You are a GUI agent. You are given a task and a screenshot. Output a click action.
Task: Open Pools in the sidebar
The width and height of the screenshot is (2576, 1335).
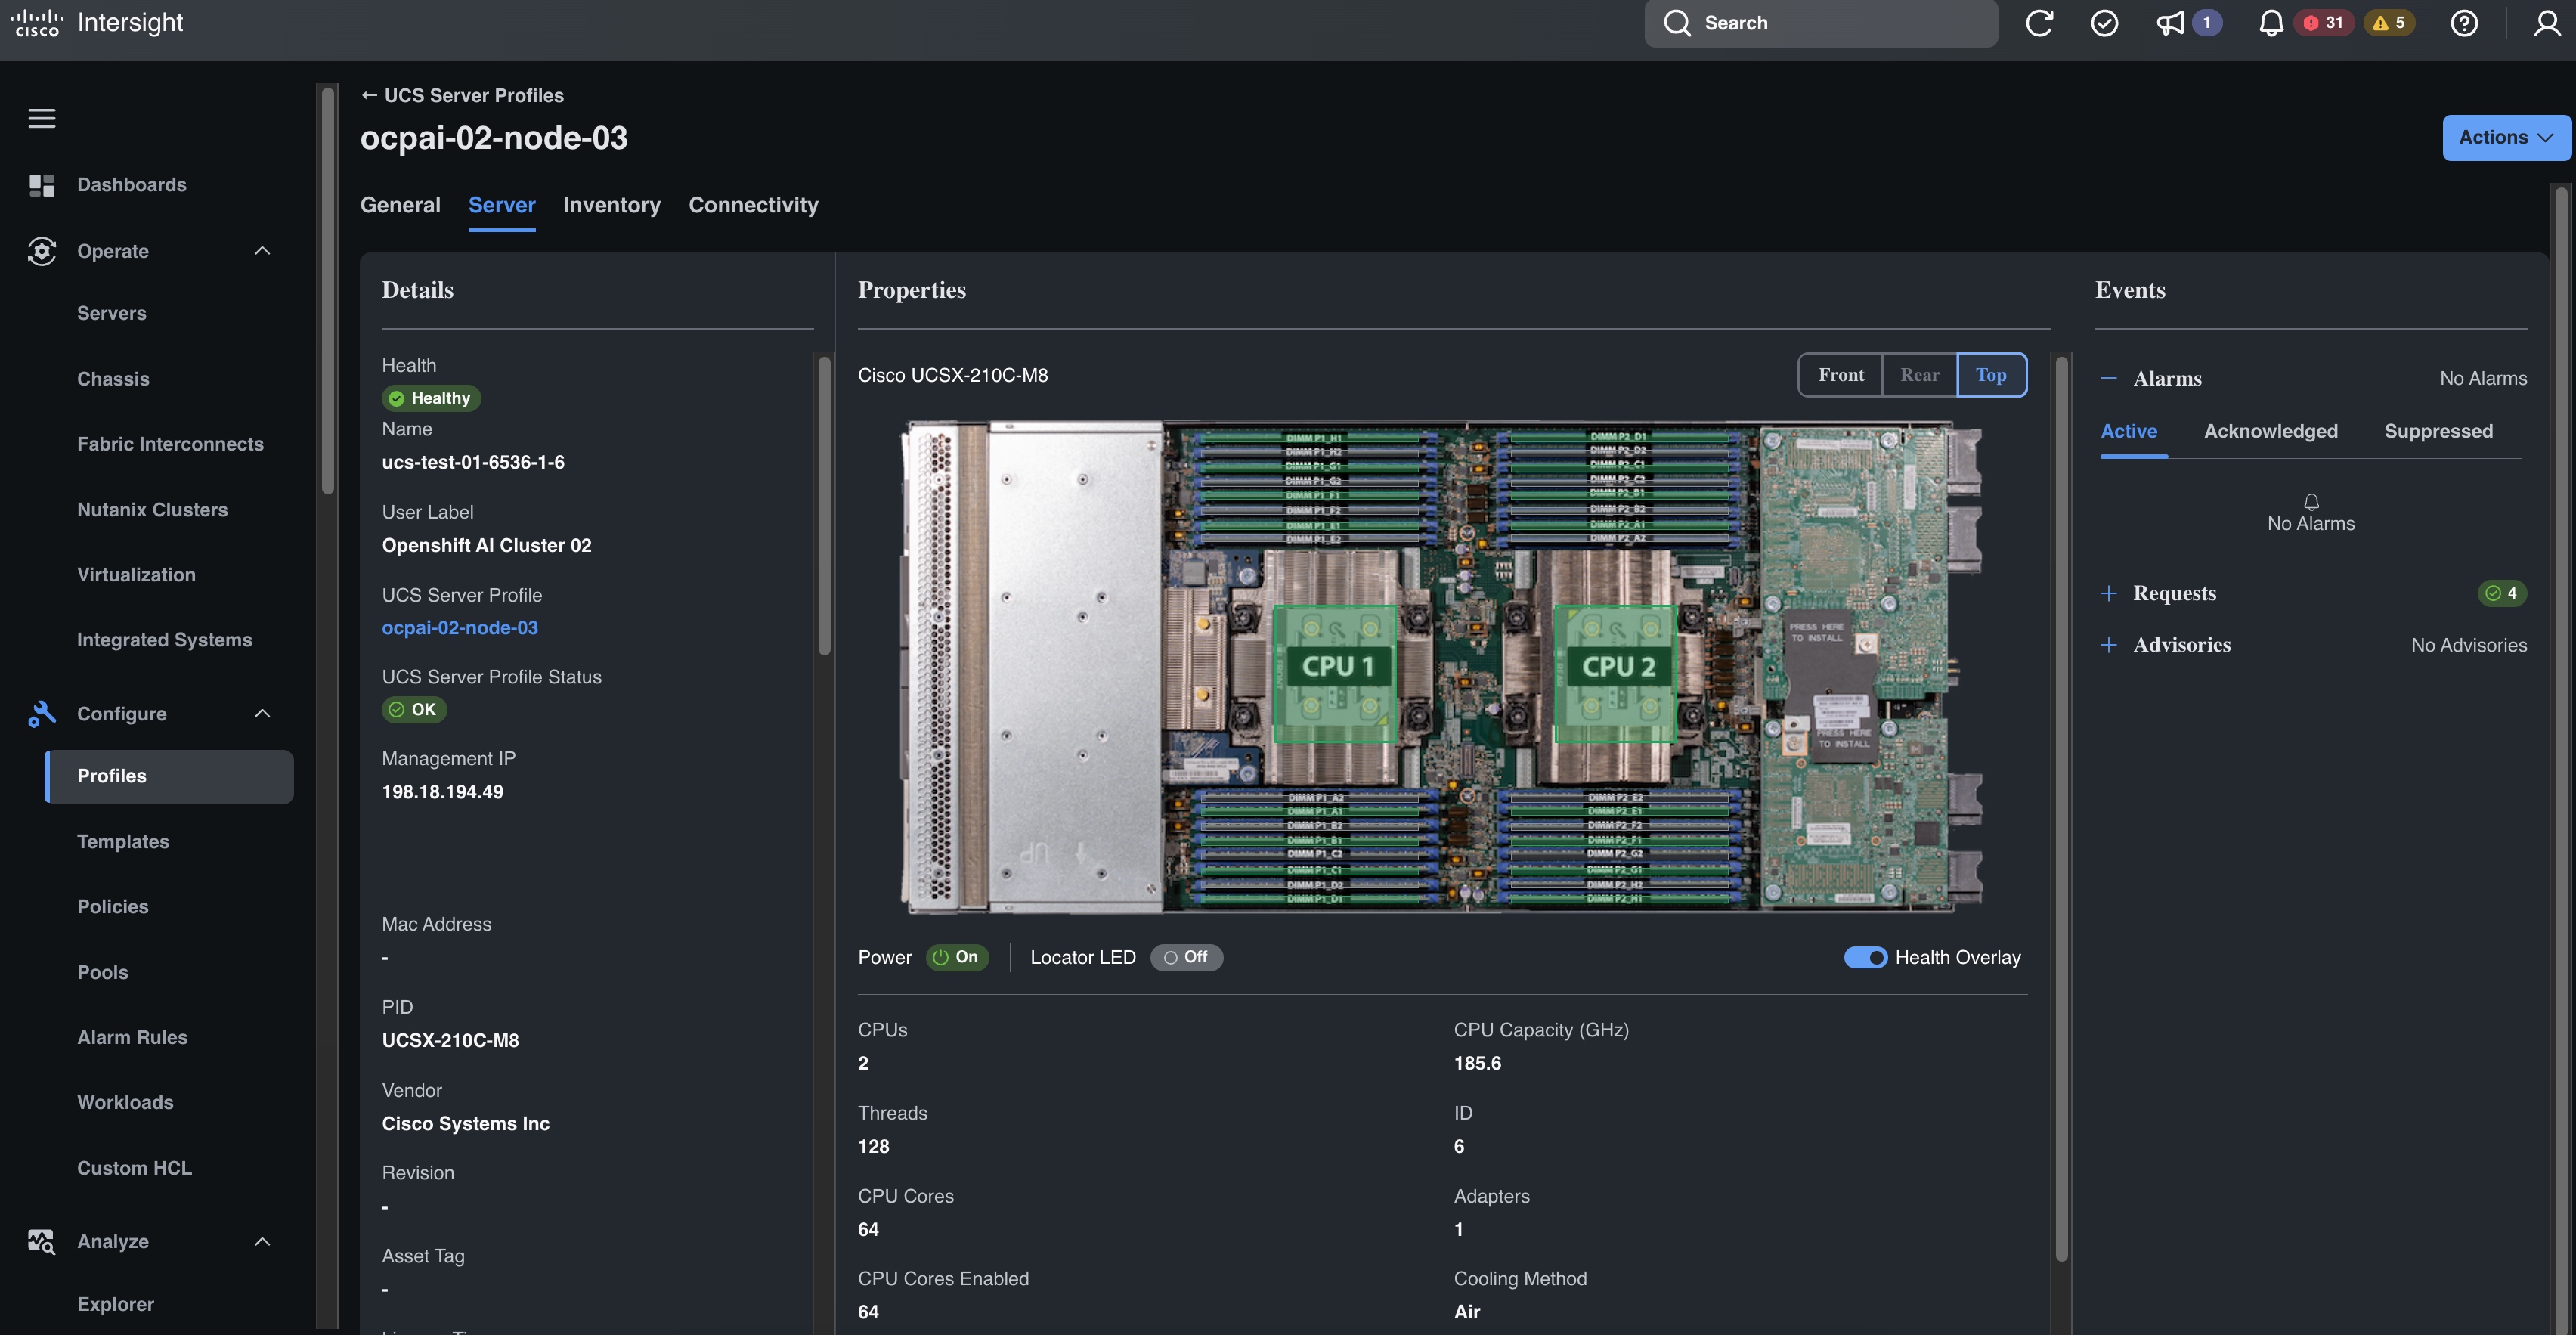point(103,972)
